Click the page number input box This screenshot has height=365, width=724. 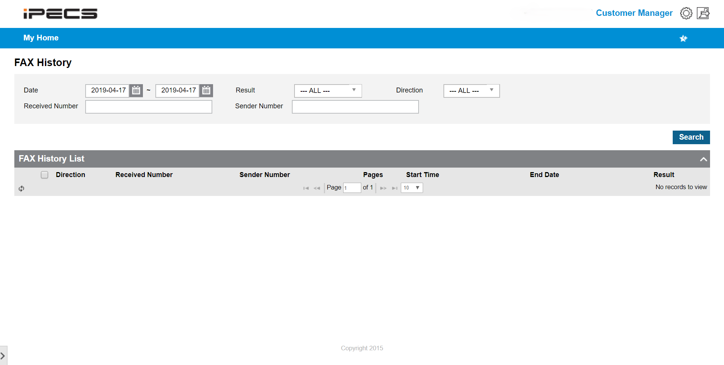click(x=352, y=188)
